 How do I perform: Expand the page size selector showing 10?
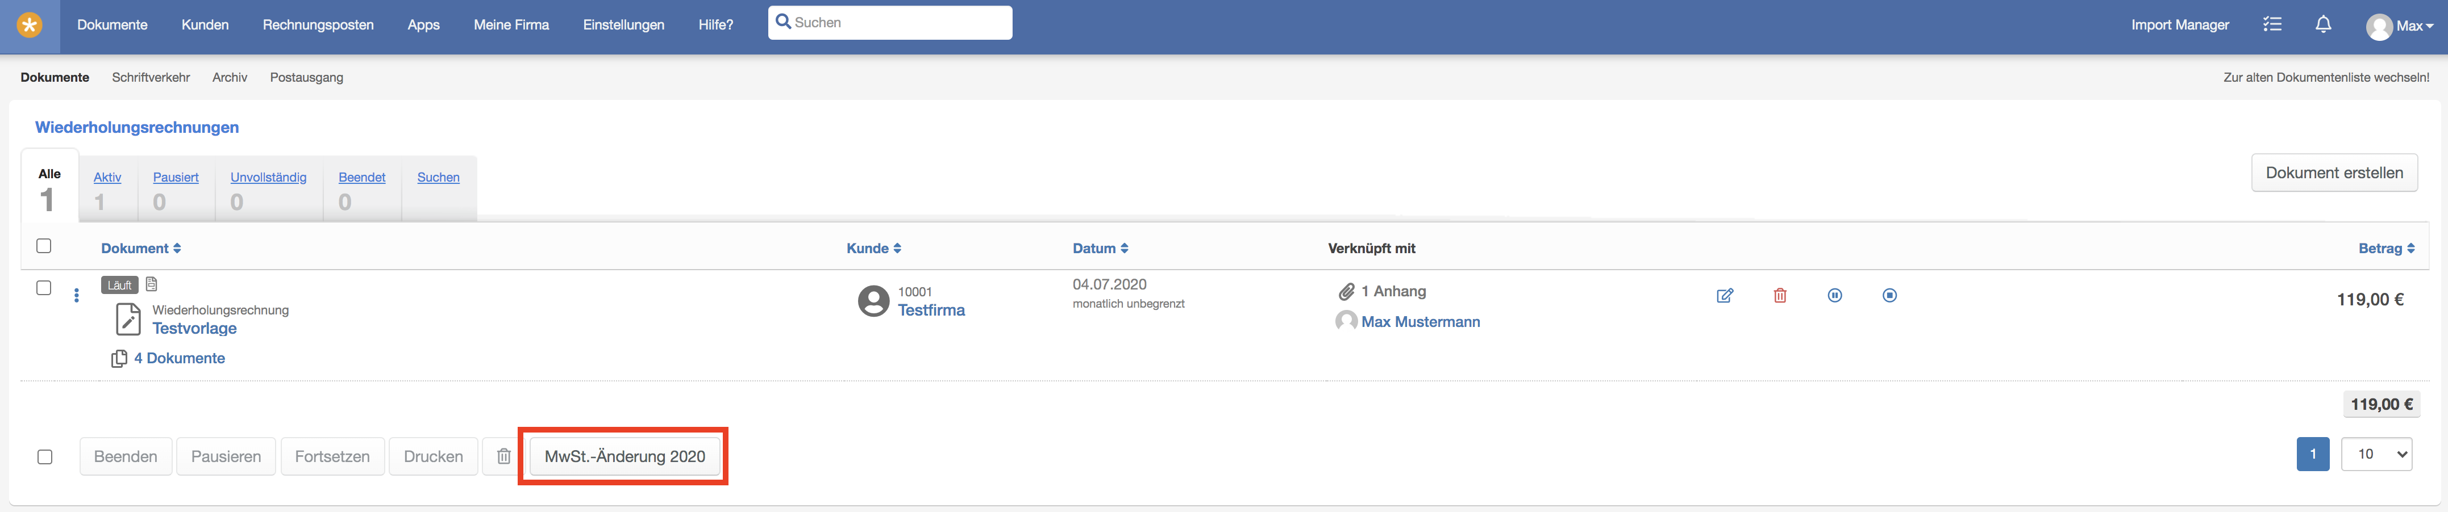point(2377,454)
